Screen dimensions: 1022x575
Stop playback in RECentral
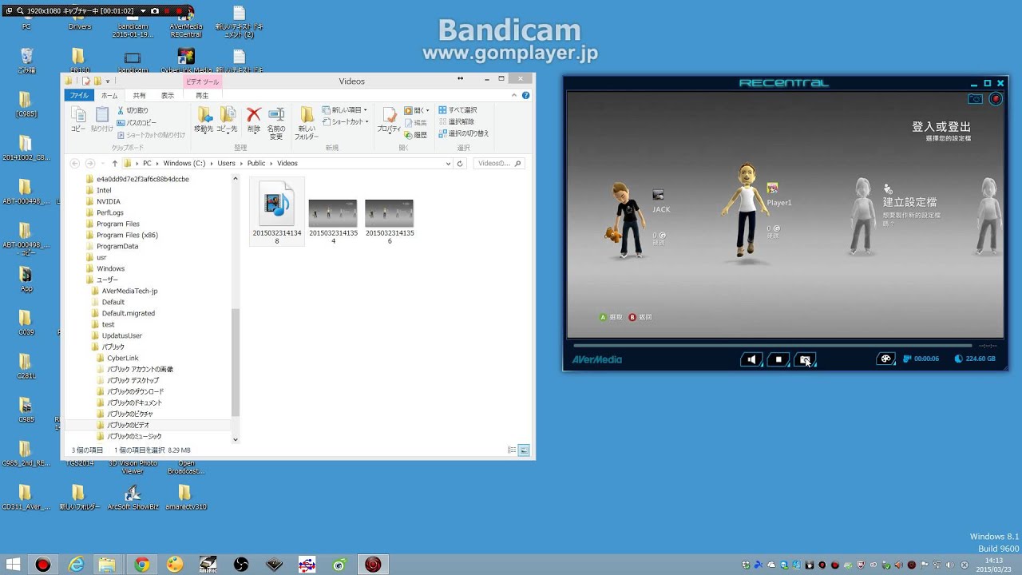[x=778, y=359]
